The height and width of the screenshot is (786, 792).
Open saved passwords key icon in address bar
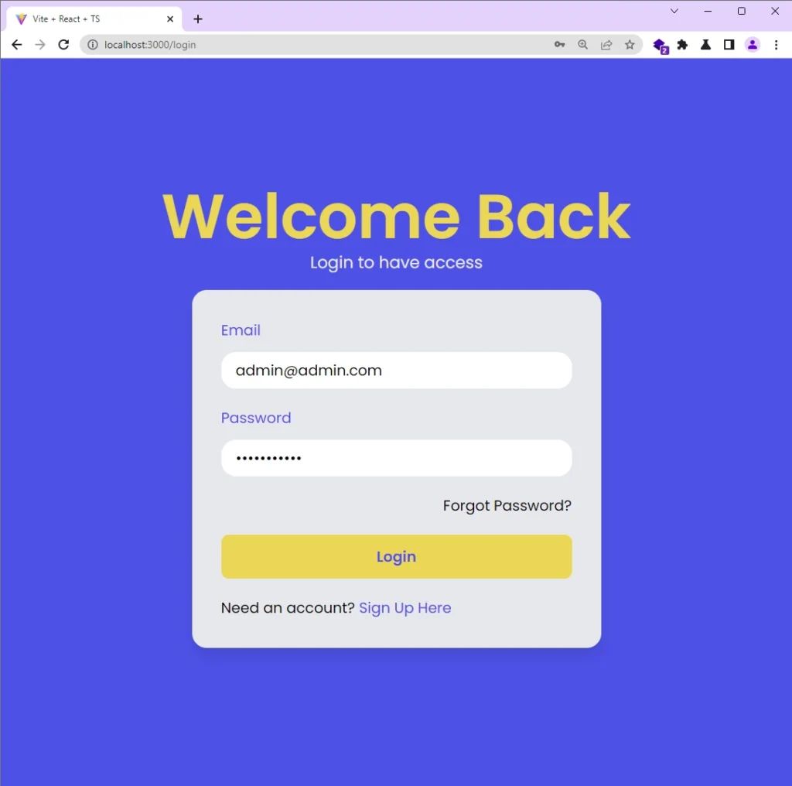pos(559,45)
